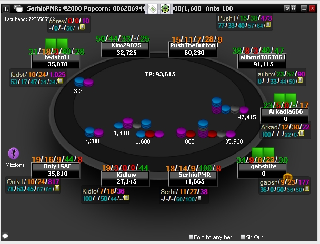
Task: Click the Ante 180 text in title bar
Action: pos(219,8)
